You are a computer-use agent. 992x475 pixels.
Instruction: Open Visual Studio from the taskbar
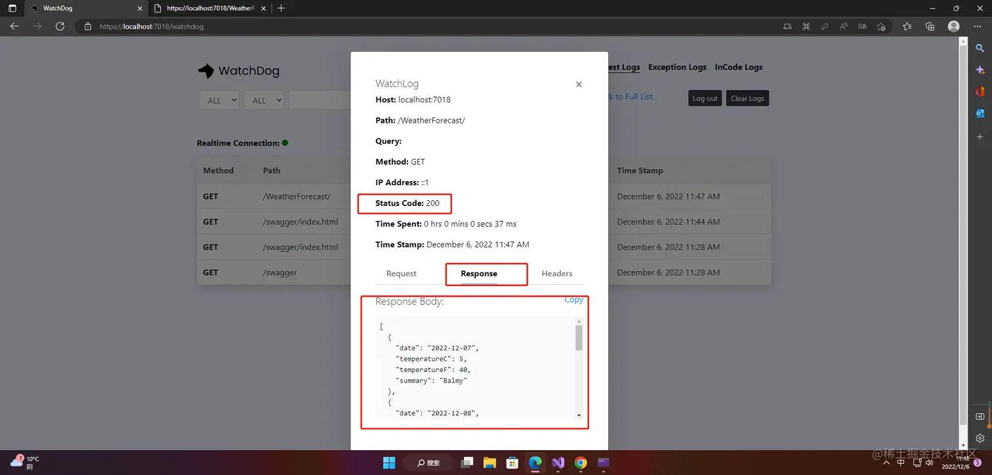click(x=558, y=462)
